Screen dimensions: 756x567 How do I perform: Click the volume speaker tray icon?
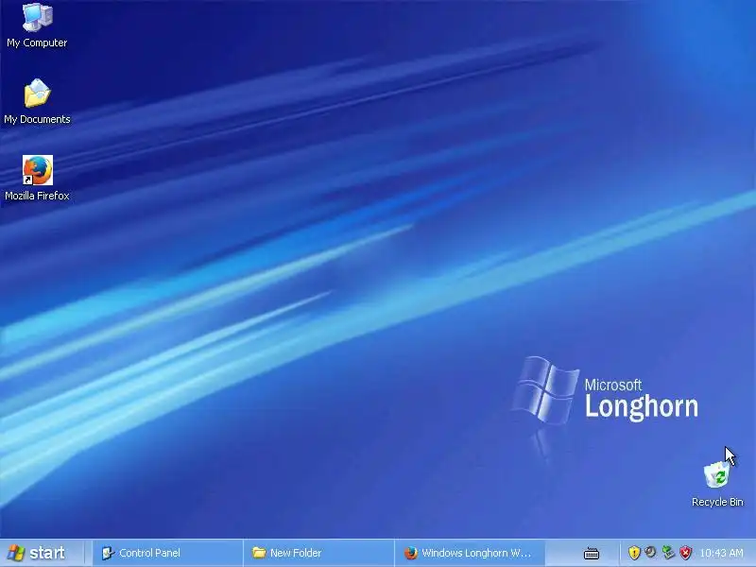650,552
